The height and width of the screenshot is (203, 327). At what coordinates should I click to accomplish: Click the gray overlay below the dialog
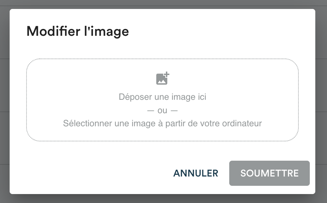(x=163, y=199)
